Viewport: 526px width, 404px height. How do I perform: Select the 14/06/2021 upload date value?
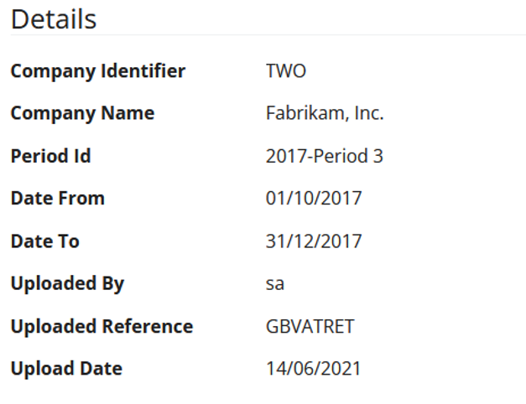coord(314,369)
